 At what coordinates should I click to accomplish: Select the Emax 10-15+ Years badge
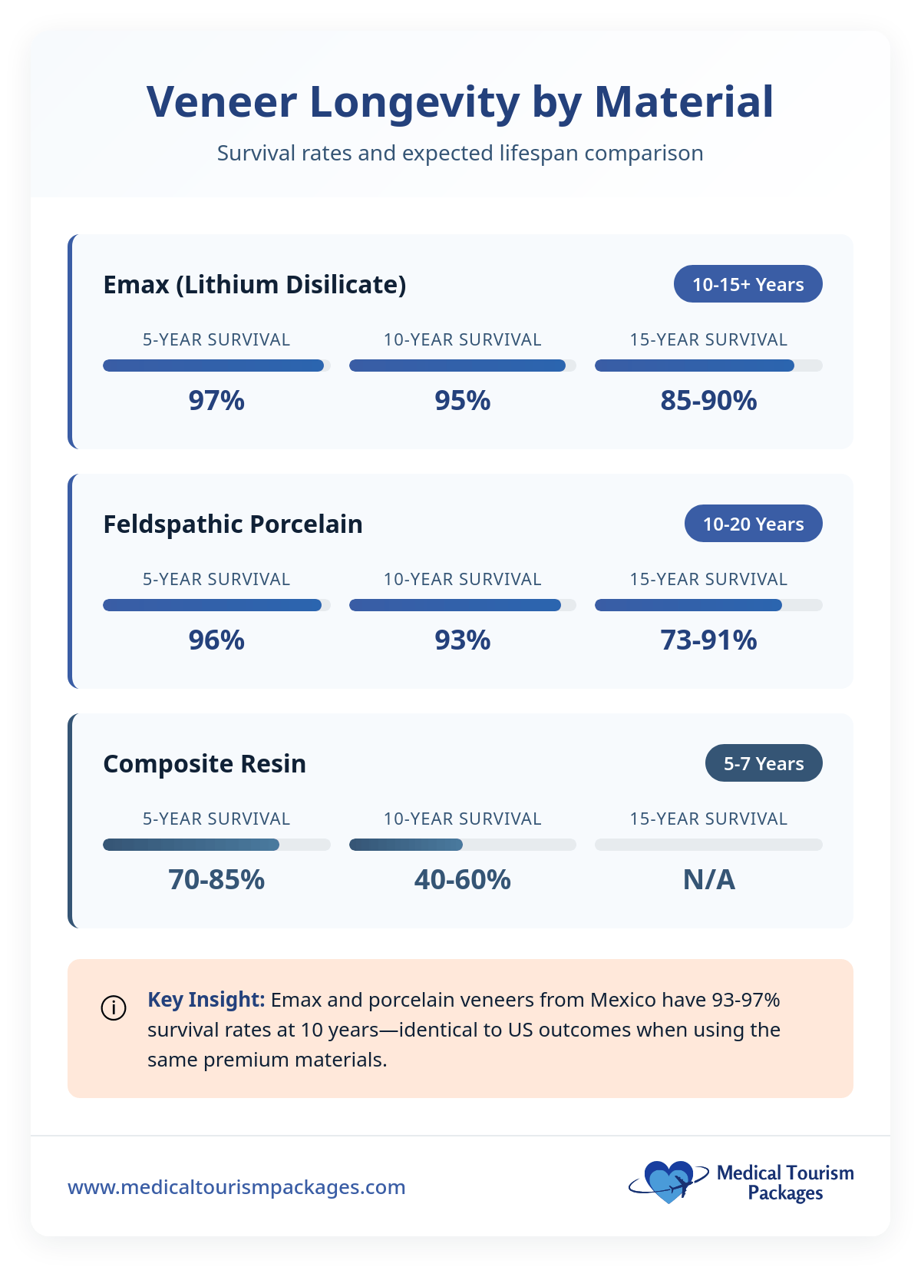748,284
